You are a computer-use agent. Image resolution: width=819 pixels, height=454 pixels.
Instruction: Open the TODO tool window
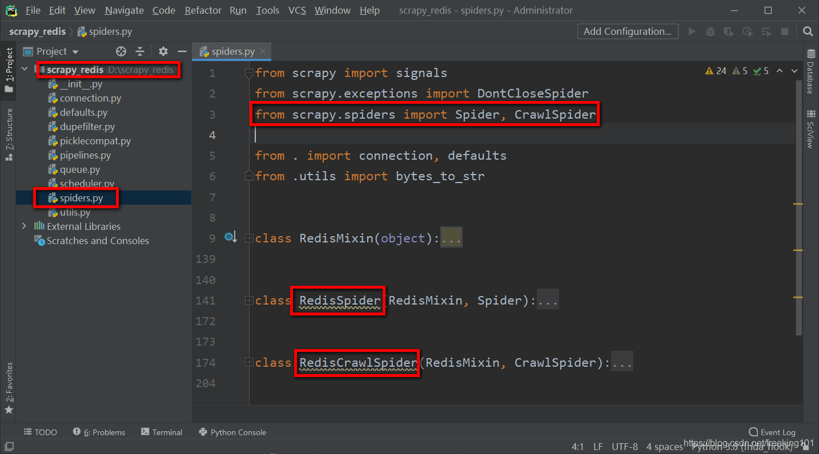tap(40, 432)
